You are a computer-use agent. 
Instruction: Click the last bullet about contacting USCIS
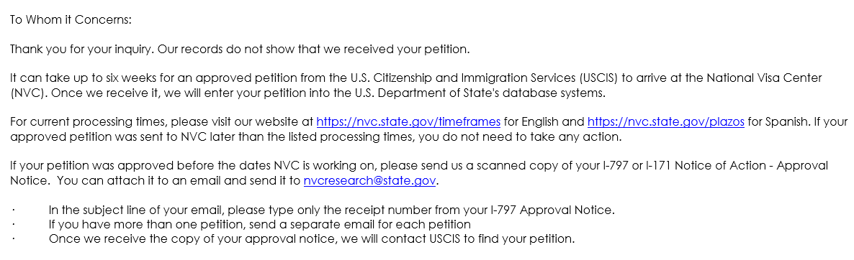(312, 239)
